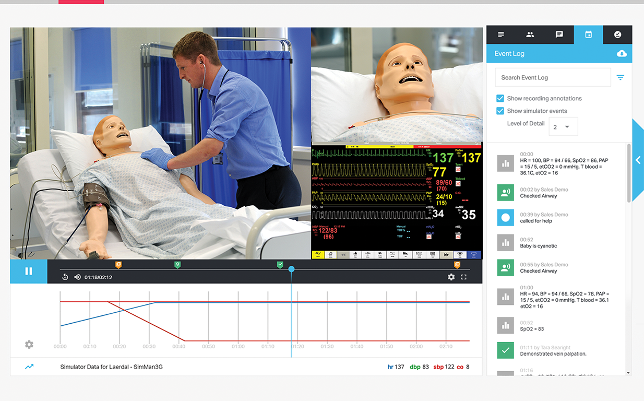The image size is (644, 401).
Task: Collapse the side panel with blue chevron
Action: click(638, 160)
